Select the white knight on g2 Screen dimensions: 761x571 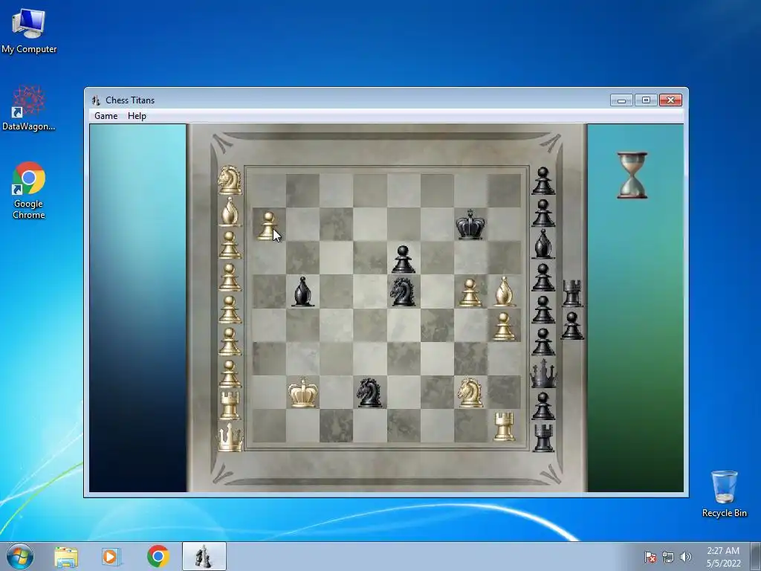470,393
